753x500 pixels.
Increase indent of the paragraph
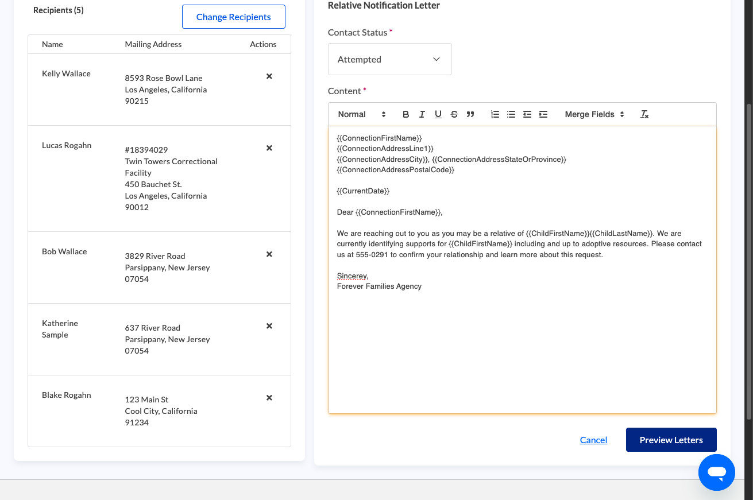(543, 114)
